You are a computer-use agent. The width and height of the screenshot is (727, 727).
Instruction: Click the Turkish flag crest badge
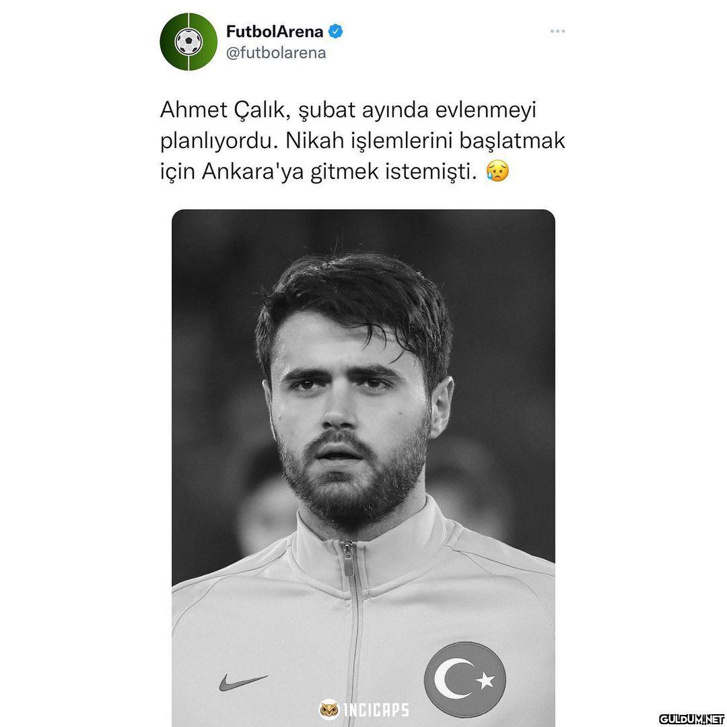click(464, 680)
